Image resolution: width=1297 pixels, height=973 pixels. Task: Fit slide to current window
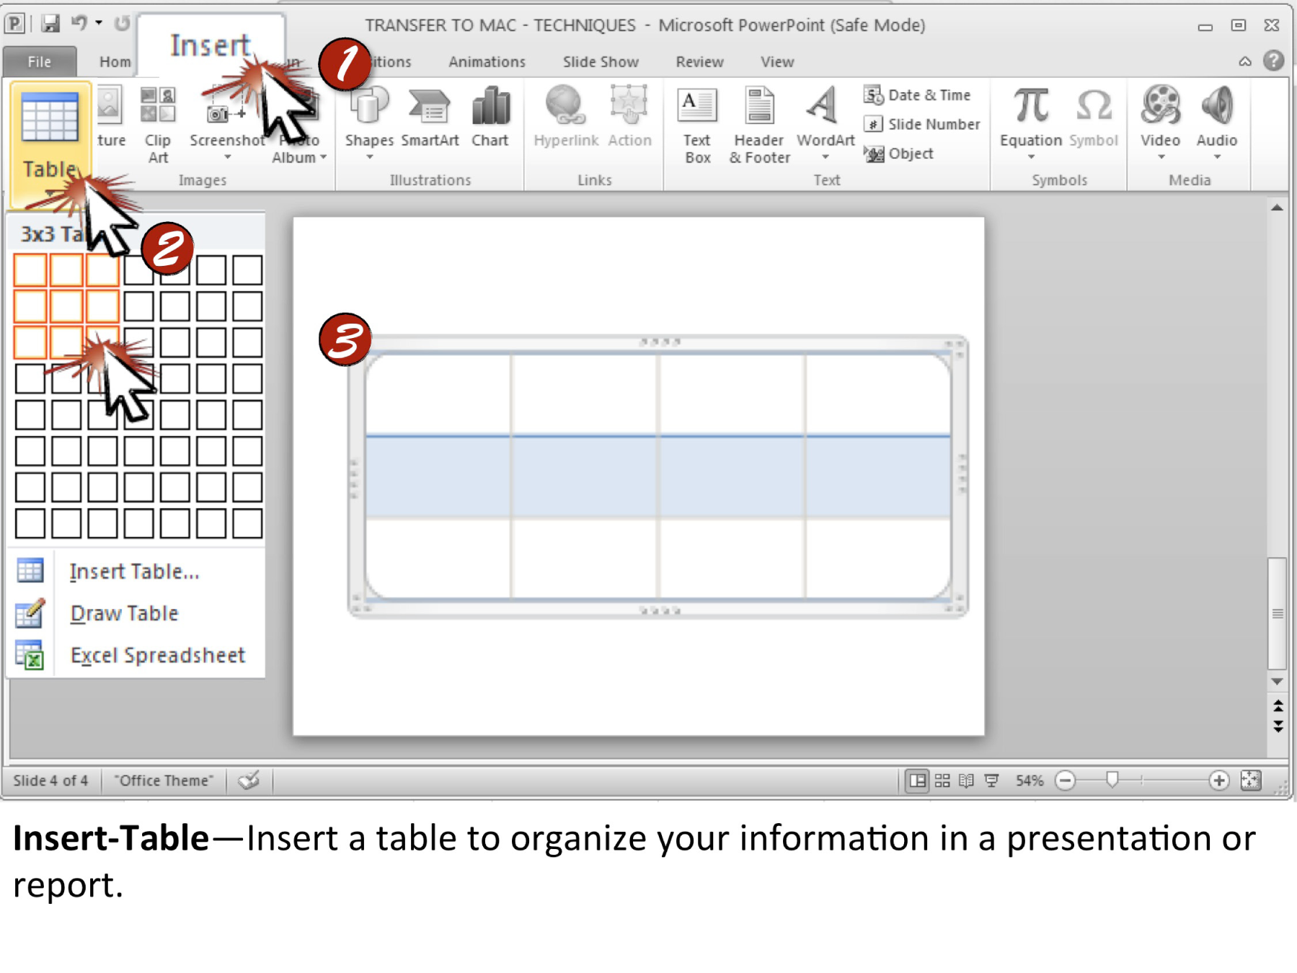pos(1251,781)
